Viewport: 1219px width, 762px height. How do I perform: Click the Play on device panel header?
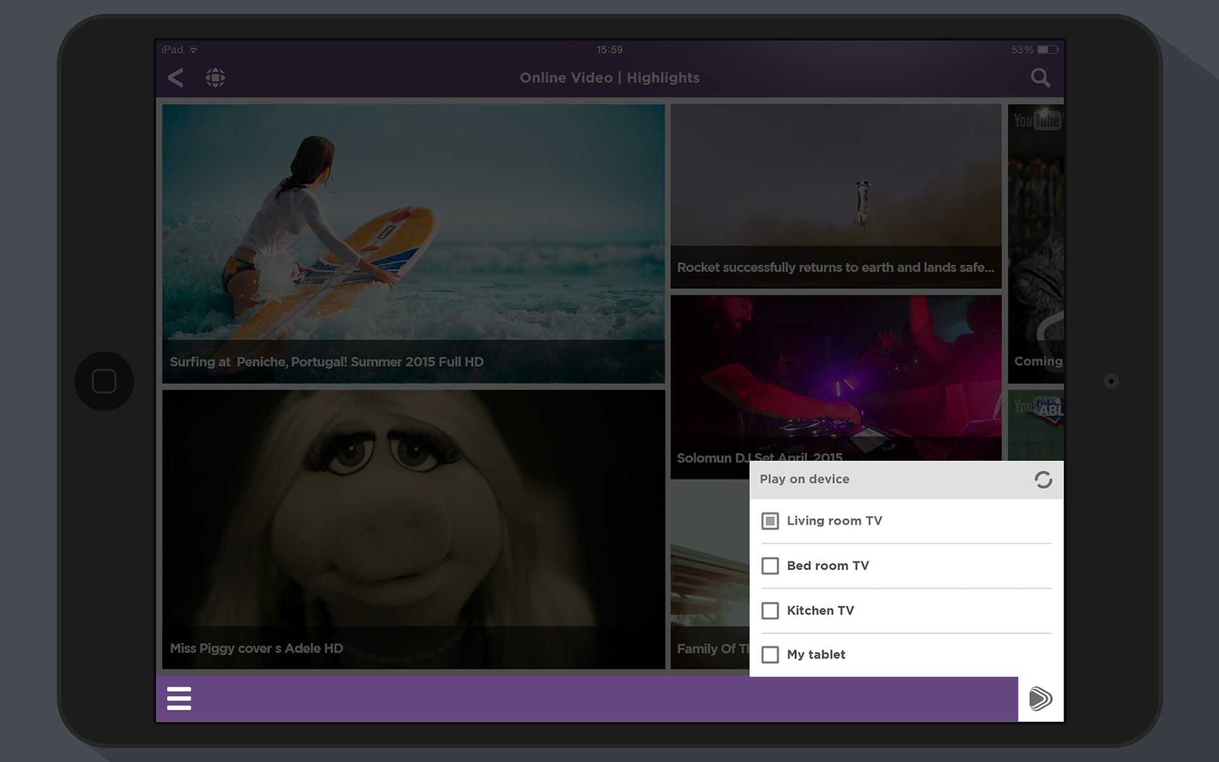click(804, 479)
